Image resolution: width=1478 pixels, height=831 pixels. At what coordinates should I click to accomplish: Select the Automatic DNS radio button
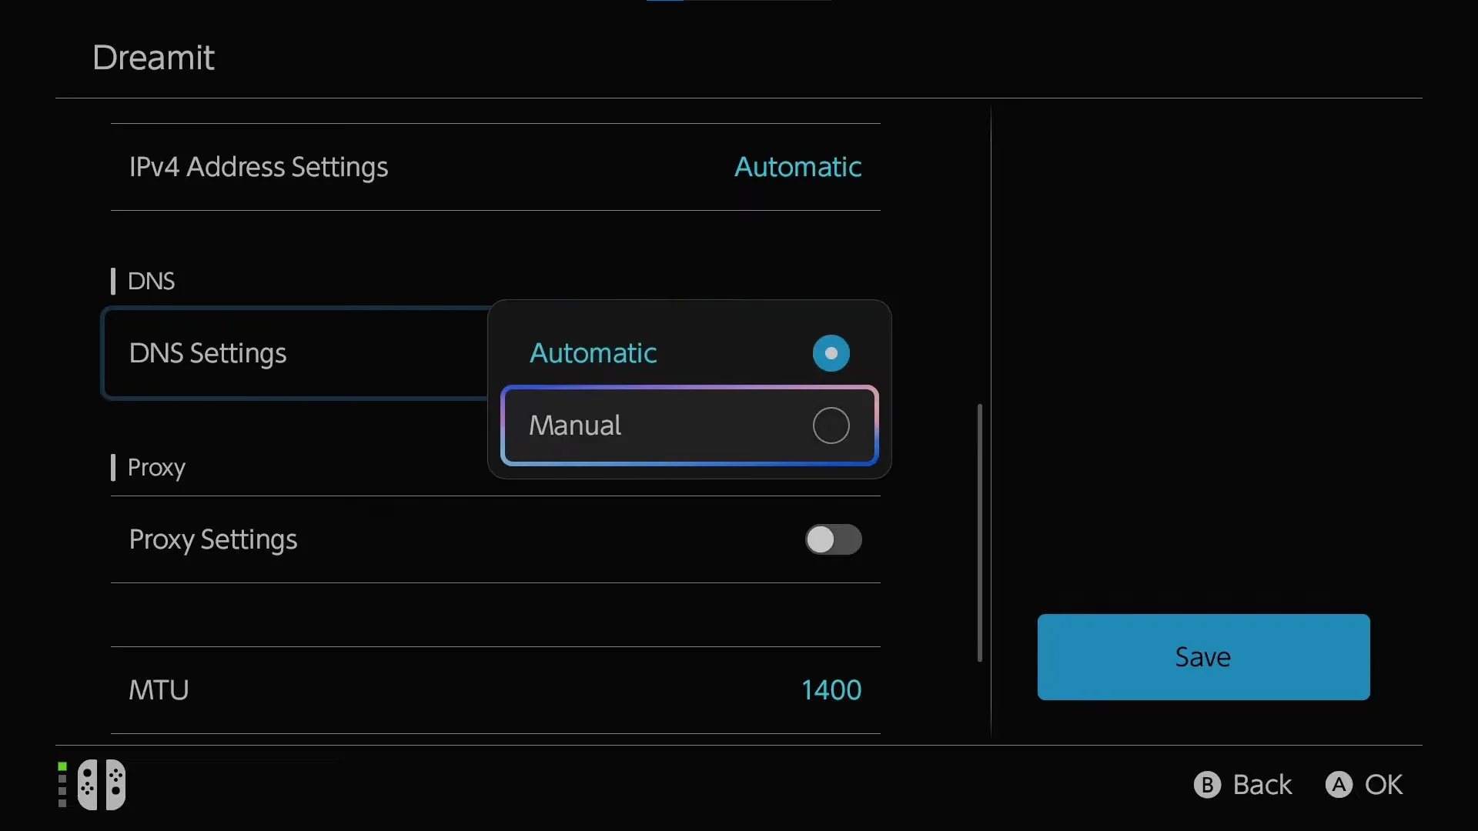(x=831, y=353)
